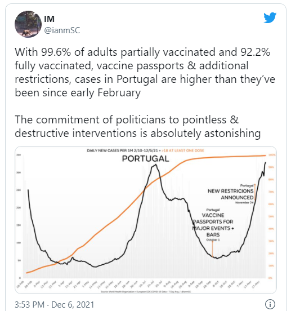Image resolution: width=291 pixels, height=311 pixels.
Task: Open the embedded Portugal chart image
Action: pos(146,220)
